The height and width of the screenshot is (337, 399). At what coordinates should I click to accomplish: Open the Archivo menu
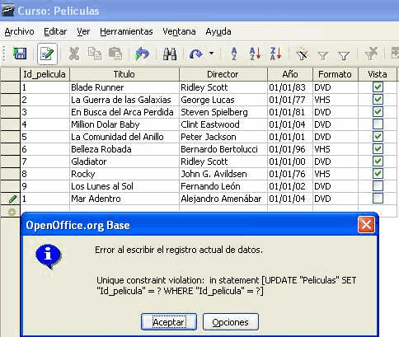(x=19, y=31)
